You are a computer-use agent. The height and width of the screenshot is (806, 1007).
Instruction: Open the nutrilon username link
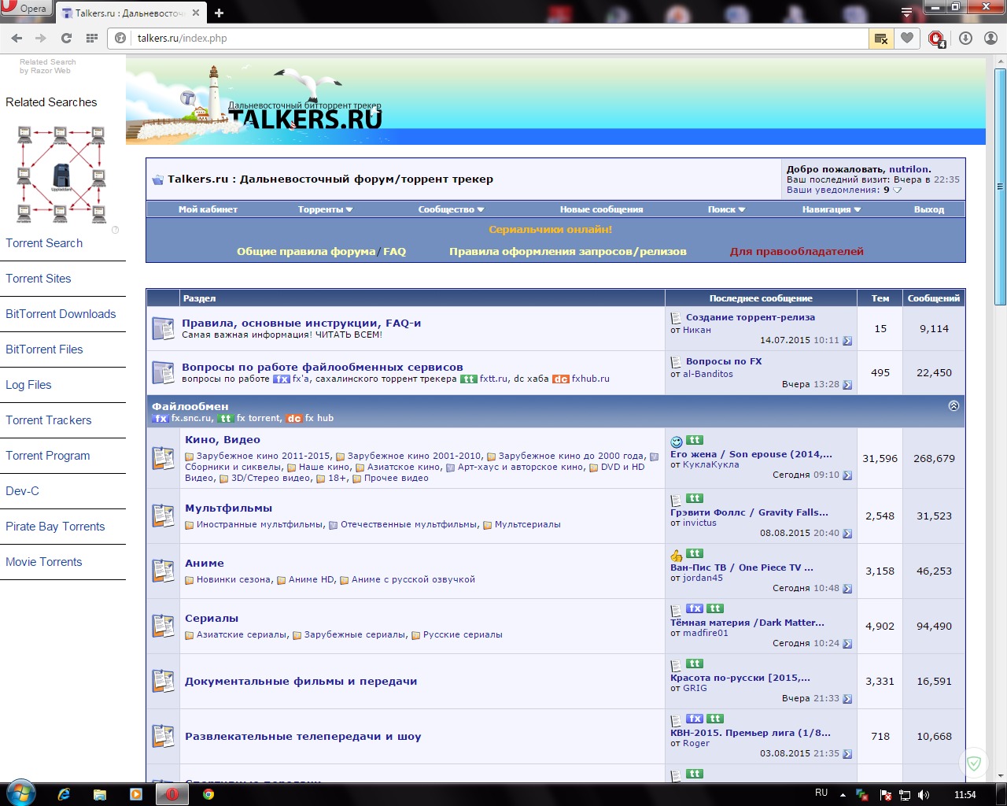(909, 169)
